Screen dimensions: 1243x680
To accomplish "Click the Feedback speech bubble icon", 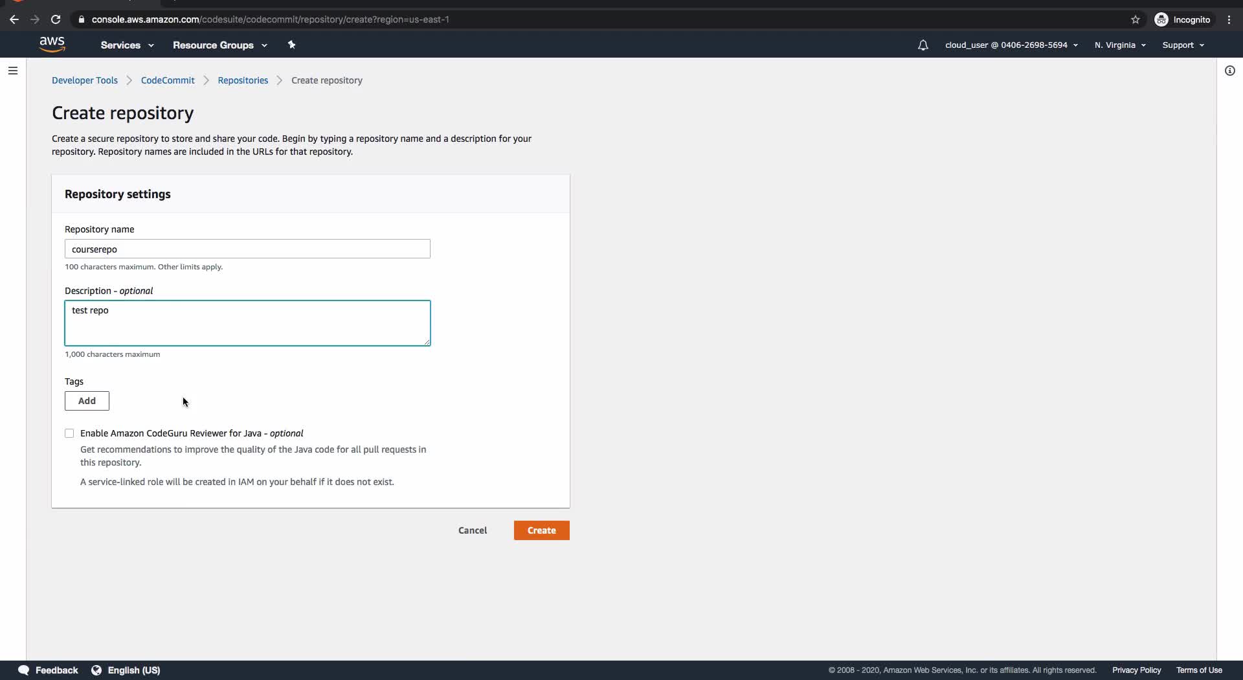I will pos(24,670).
